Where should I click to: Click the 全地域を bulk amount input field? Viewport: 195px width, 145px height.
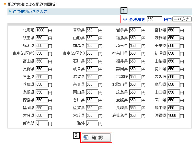point(155,19)
